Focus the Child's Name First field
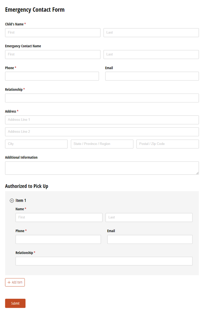 coord(53,32)
